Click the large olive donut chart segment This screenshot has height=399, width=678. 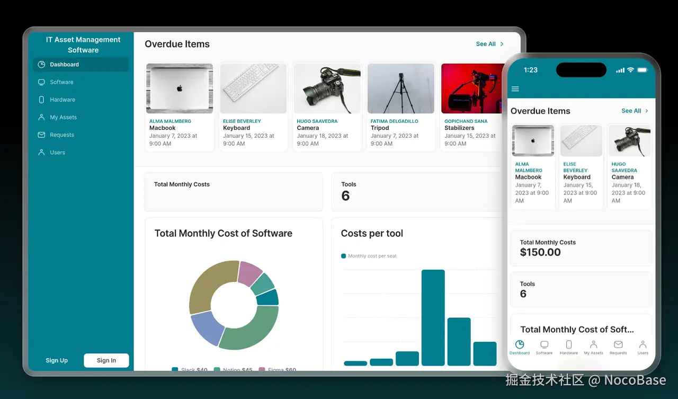coord(208,285)
